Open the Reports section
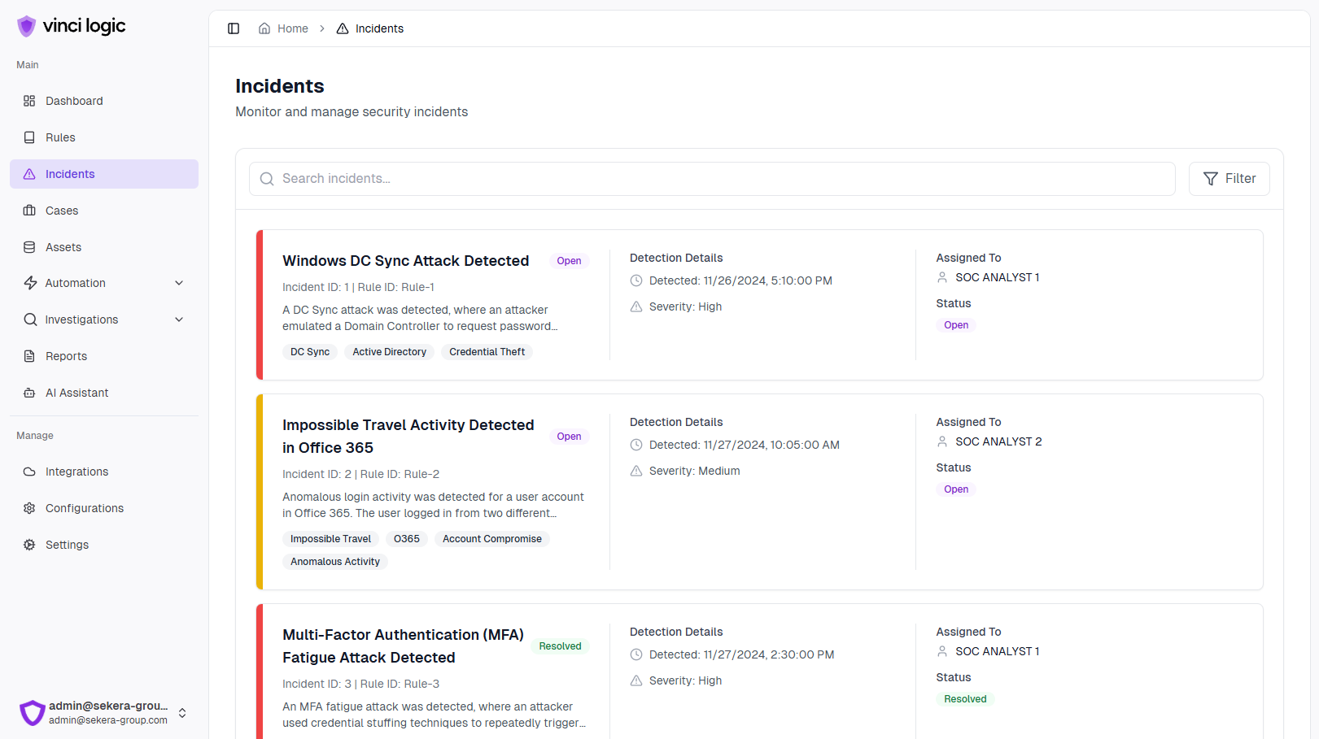Image resolution: width=1319 pixels, height=739 pixels. (x=65, y=356)
